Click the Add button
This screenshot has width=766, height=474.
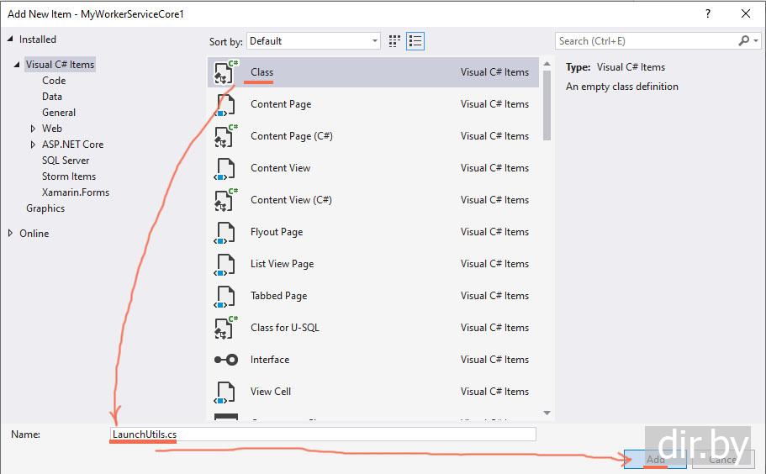655,460
